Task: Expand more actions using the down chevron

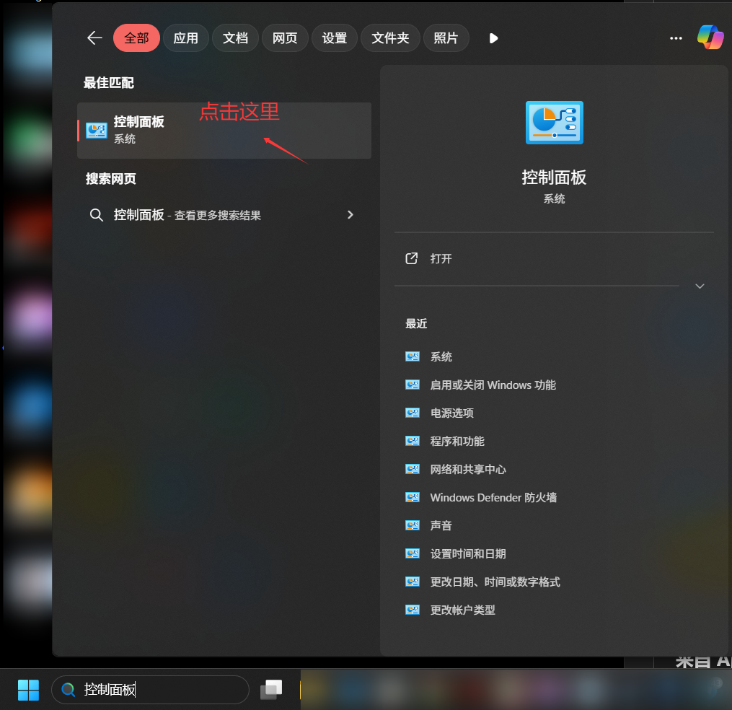Action: (699, 286)
